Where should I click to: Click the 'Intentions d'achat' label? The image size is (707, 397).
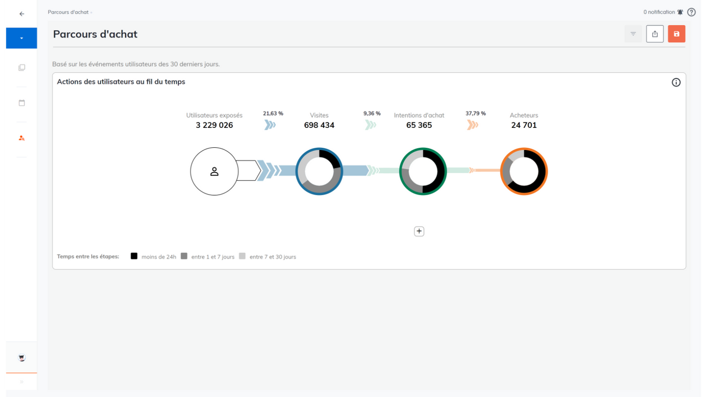click(x=419, y=115)
